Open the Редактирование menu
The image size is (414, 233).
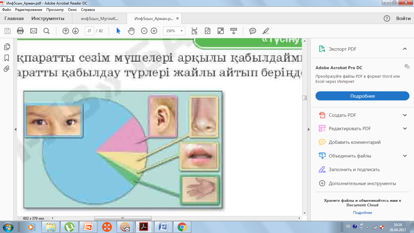pyautogui.click(x=28, y=10)
